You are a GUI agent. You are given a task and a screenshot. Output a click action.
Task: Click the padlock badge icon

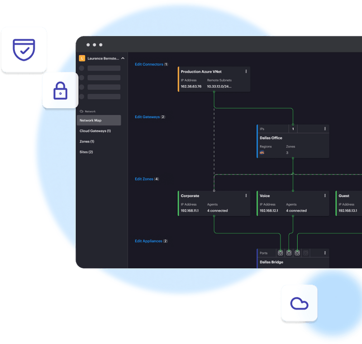pos(61,91)
